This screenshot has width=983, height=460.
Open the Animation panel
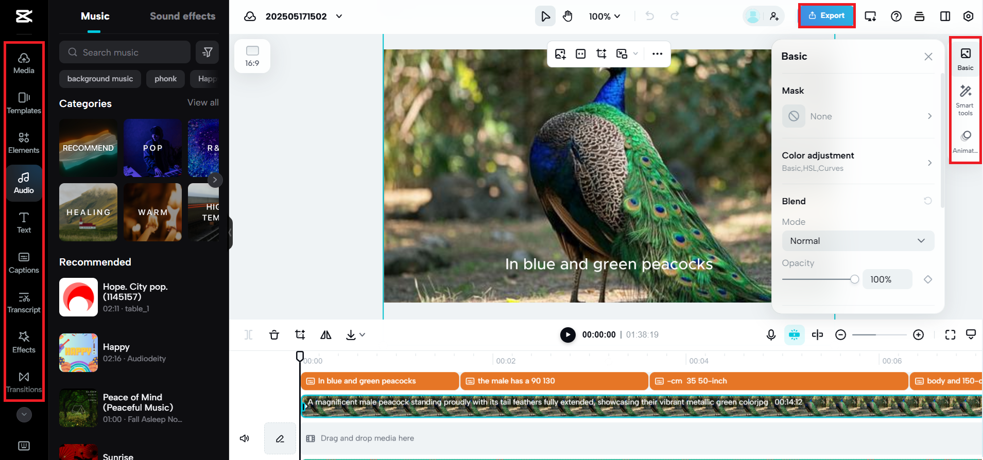(965, 142)
